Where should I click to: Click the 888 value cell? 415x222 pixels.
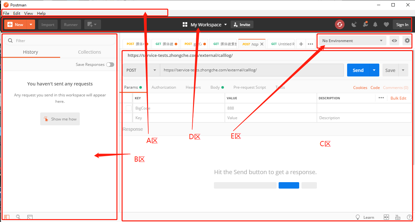[x=271, y=108]
